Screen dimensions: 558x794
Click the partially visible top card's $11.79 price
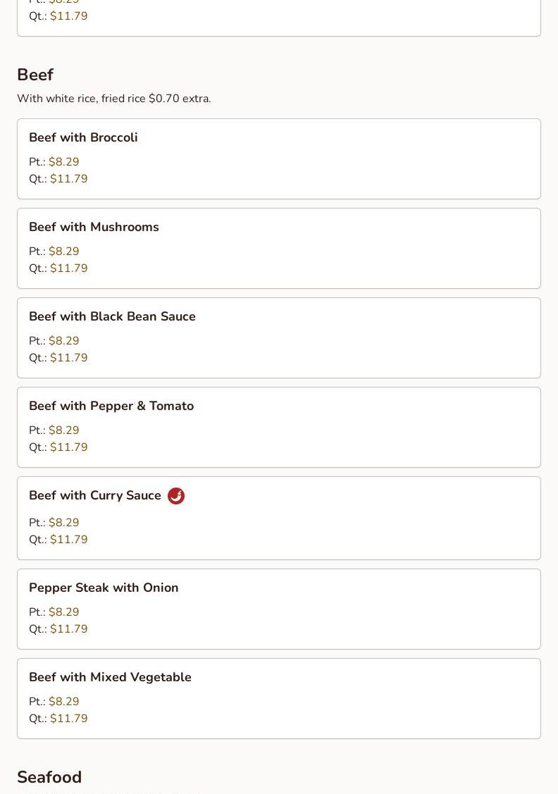(69, 15)
